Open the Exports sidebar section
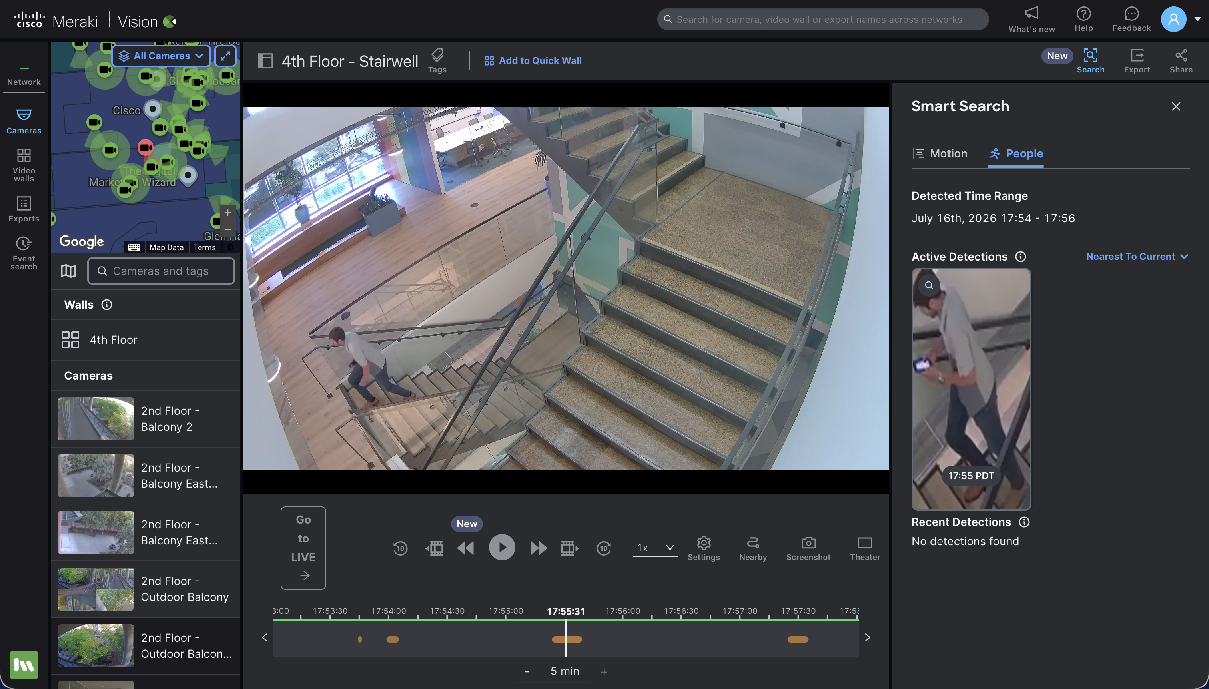 pyautogui.click(x=24, y=209)
